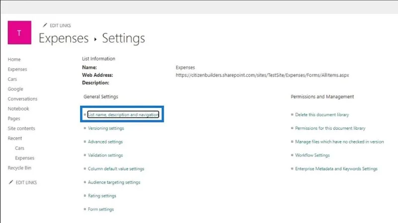Open Cars under Recent

tap(19, 148)
